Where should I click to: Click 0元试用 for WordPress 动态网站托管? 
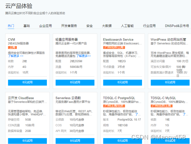click(170, 82)
